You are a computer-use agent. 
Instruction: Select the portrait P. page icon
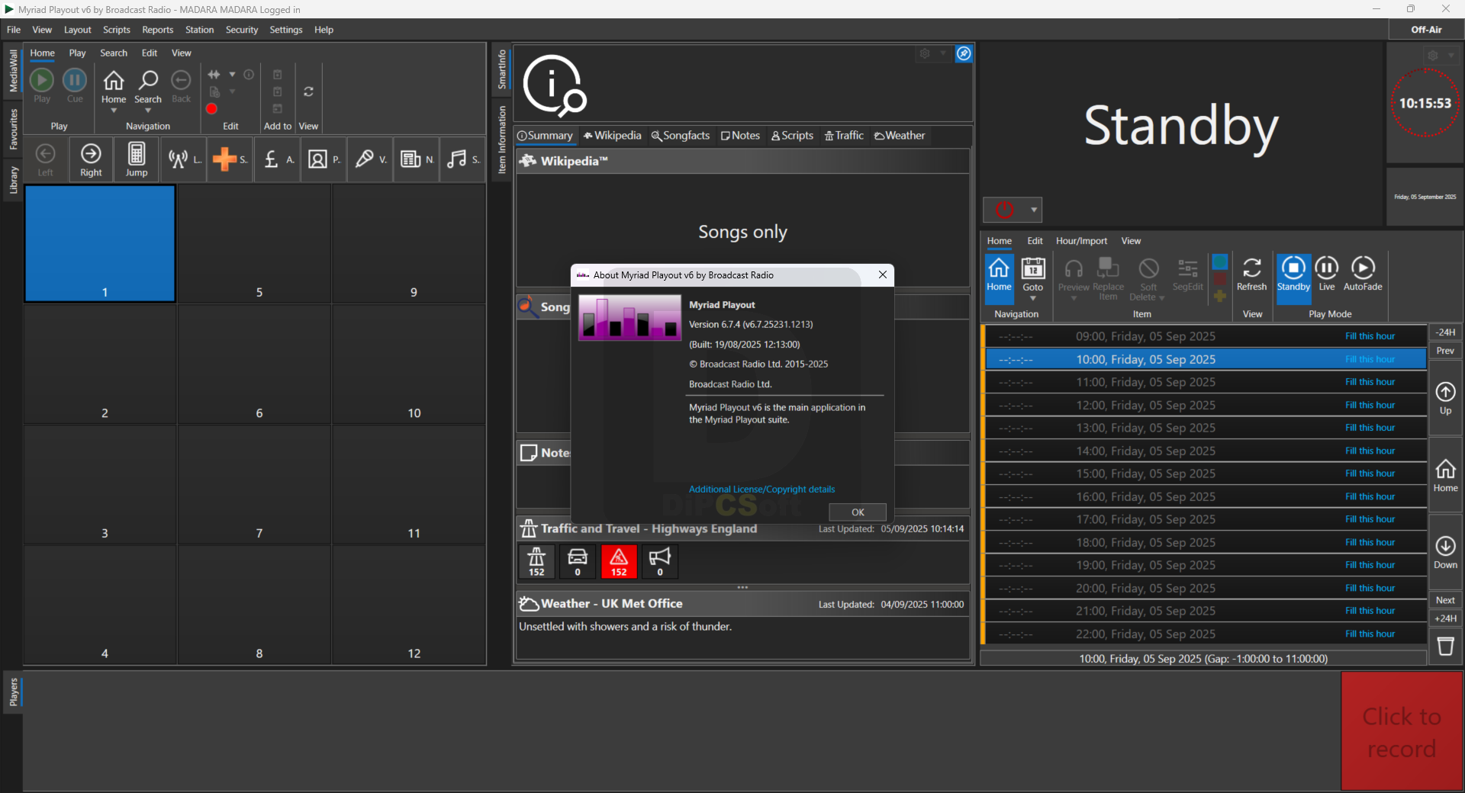pyautogui.click(x=323, y=159)
